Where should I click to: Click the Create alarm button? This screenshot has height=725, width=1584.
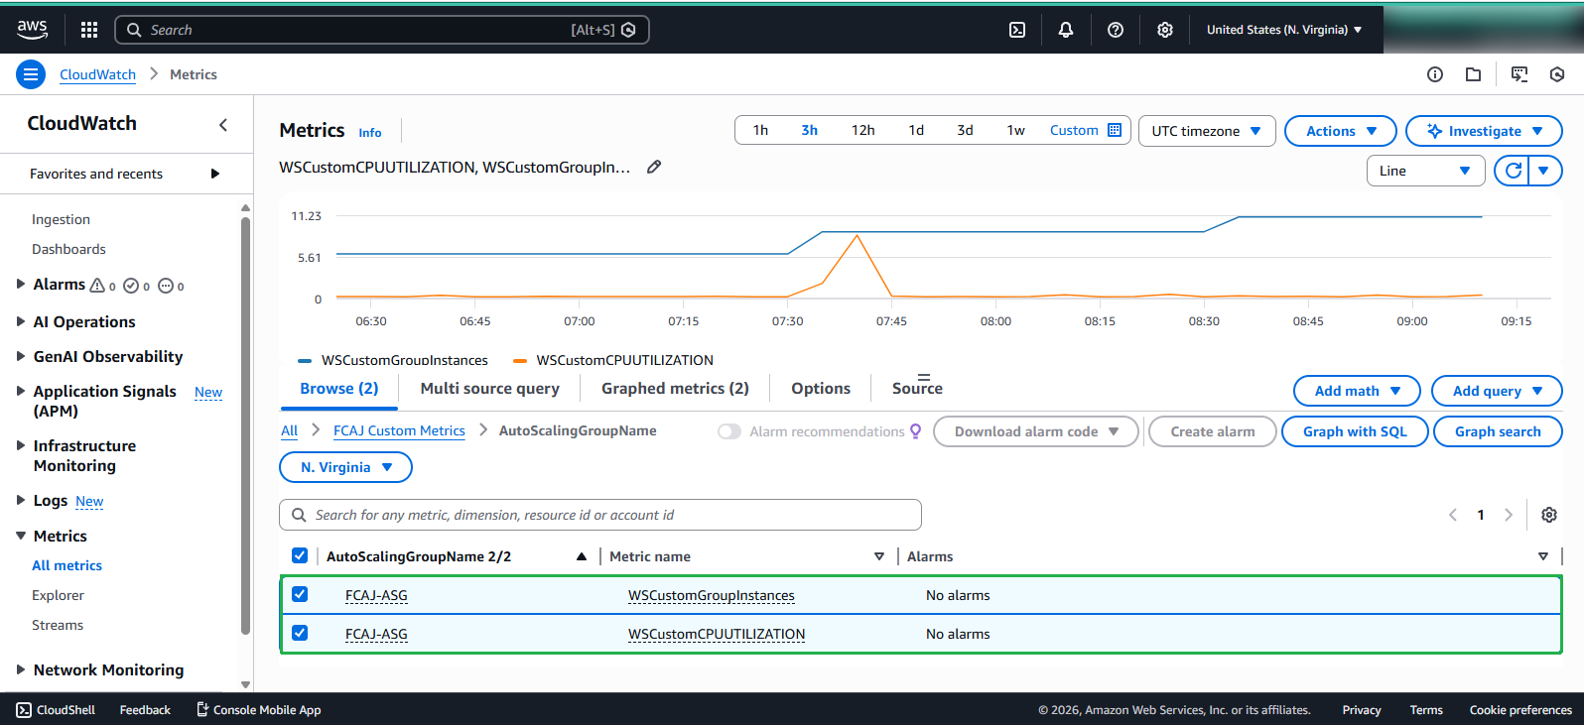1212,431
